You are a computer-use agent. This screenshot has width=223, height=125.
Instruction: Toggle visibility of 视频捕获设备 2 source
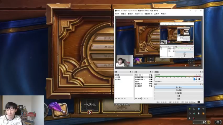(x=150, y=79)
